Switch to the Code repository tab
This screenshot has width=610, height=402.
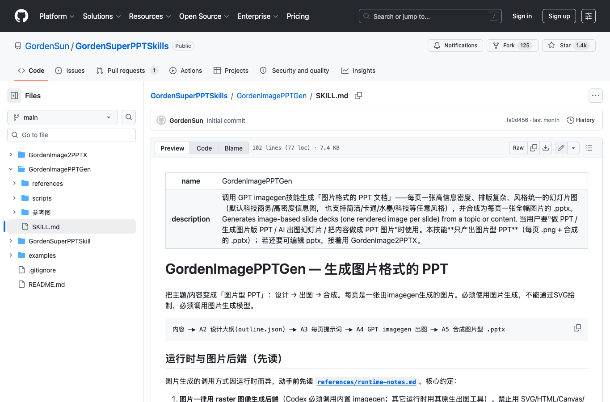tap(31, 71)
